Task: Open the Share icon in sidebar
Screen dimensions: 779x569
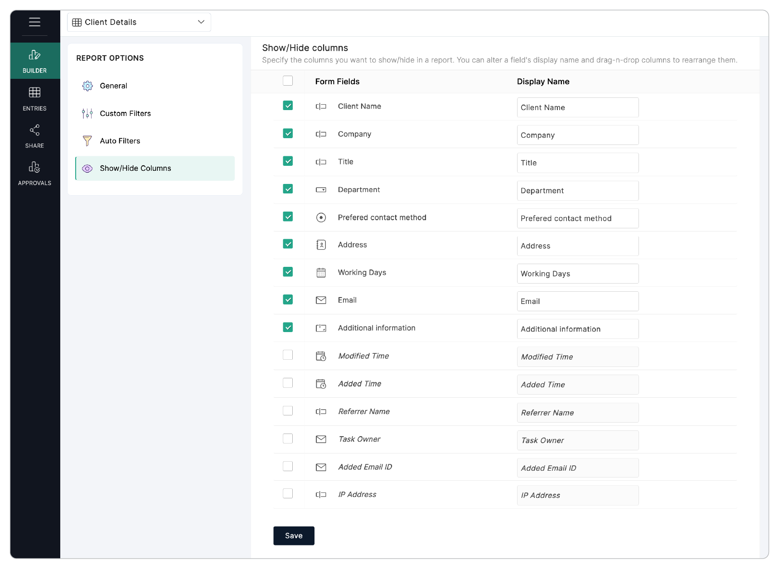Action: (34, 130)
